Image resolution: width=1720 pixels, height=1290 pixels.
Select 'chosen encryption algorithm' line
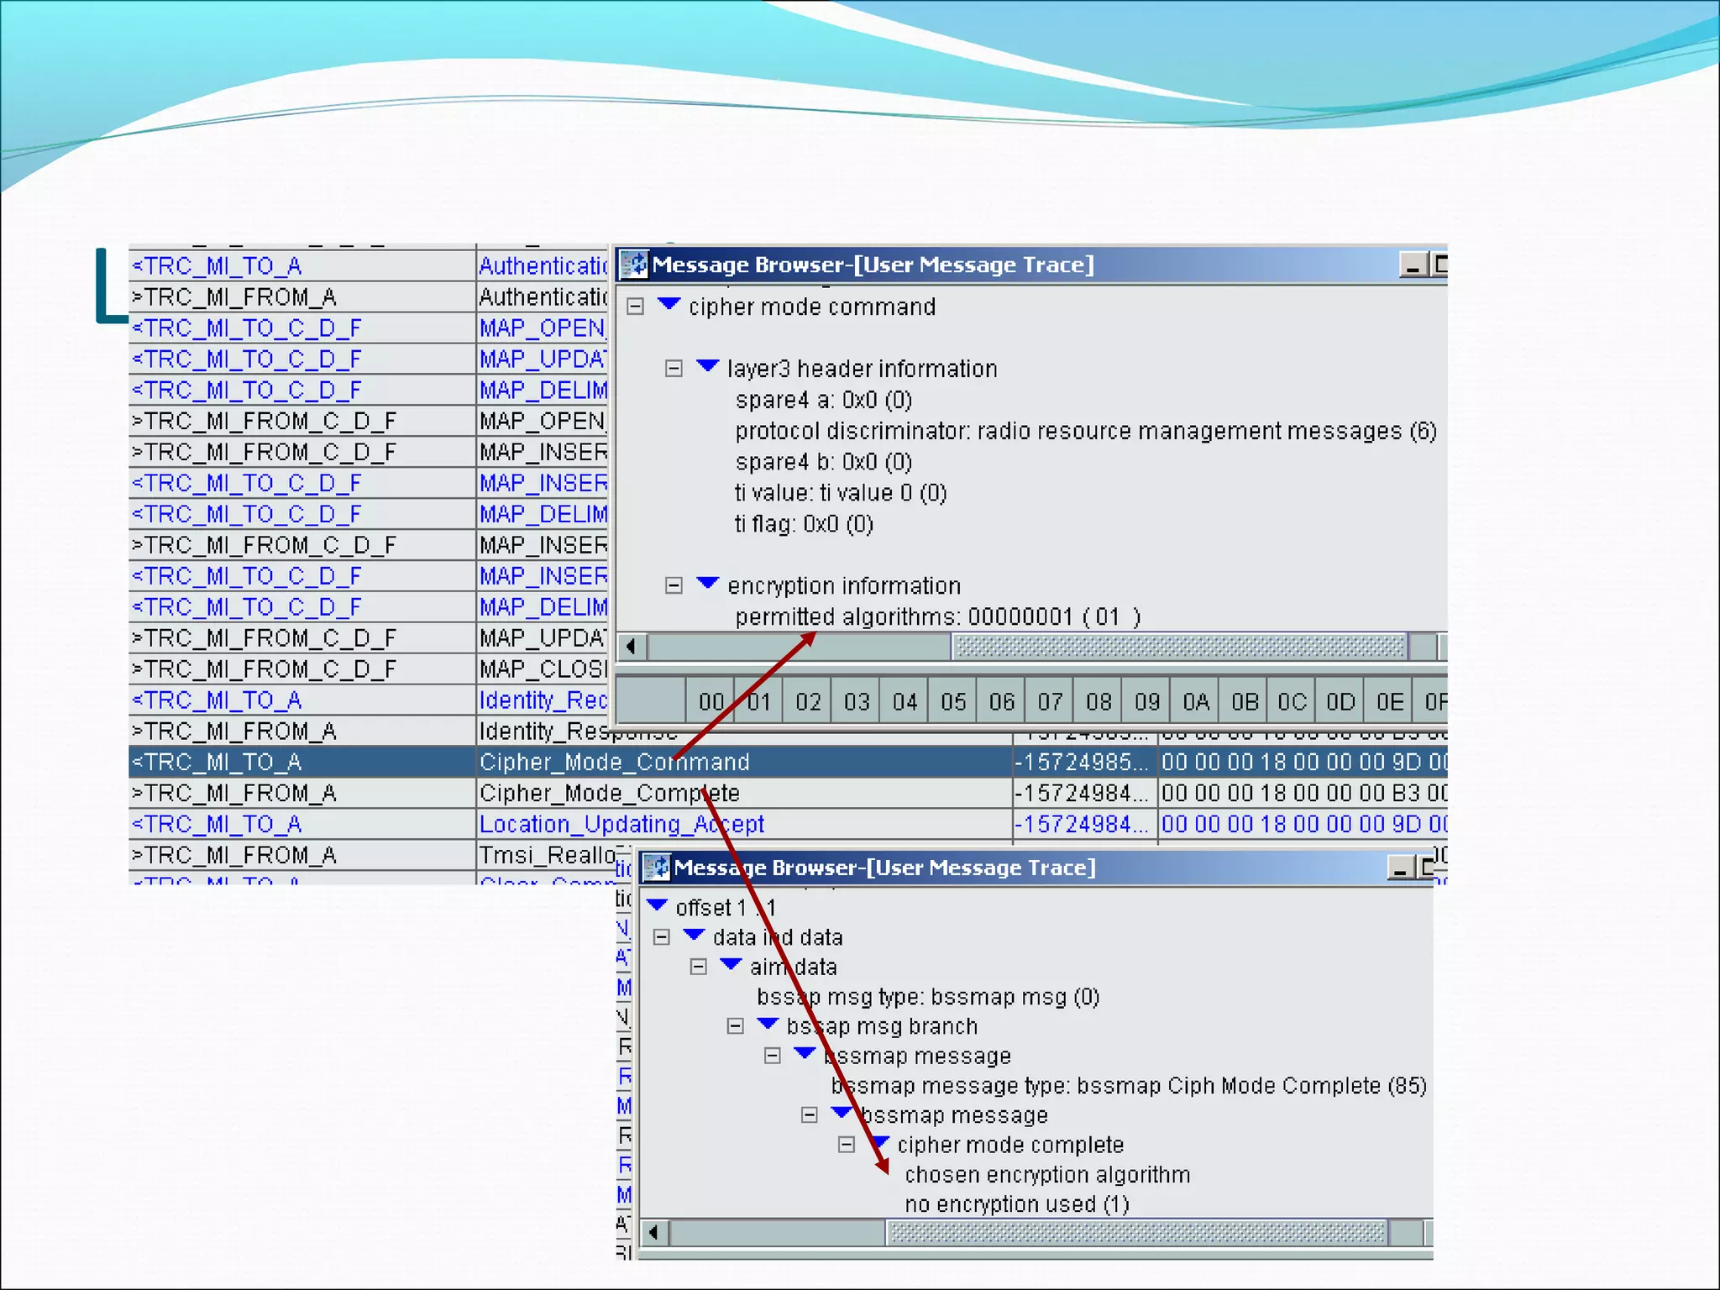(1047, 1175)
